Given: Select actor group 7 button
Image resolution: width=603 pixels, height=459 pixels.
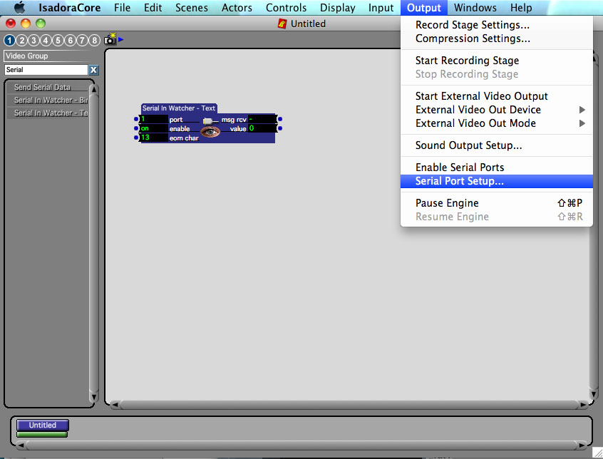Looking at the screenshot, I should (x=82, y=40).
